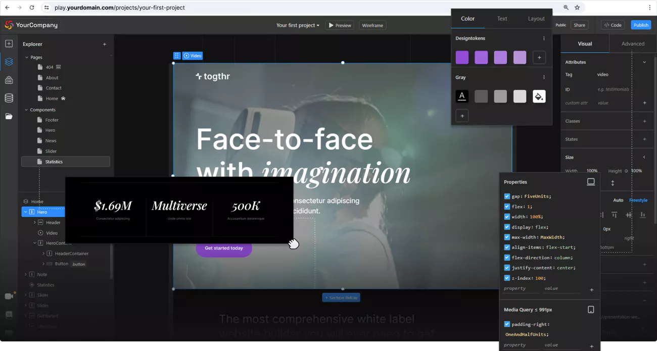
Task: Select the Statistics component in Explorer
Action: (53, 161)
